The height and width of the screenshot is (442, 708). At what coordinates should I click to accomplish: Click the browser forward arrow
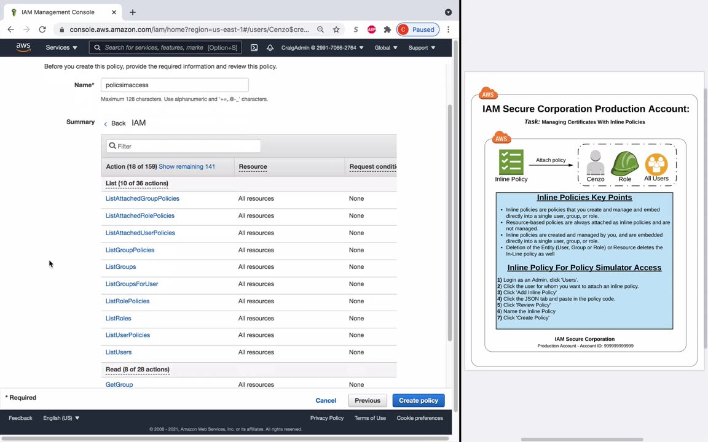[x=26, y=29]
